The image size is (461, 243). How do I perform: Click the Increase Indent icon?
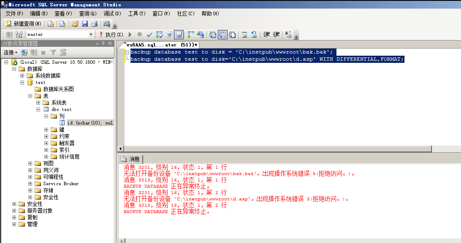pyautogui.click(x=276, y=35)
